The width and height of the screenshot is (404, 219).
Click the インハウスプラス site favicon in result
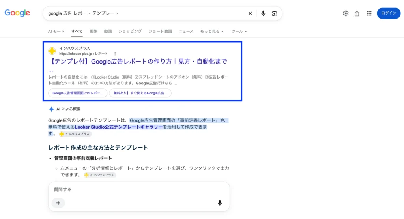click(x=52, y=51)
